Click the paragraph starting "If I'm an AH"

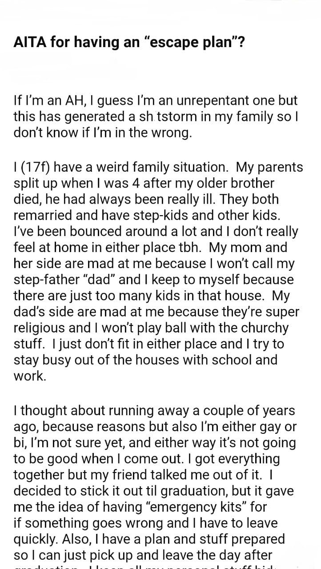click(156, 116)
